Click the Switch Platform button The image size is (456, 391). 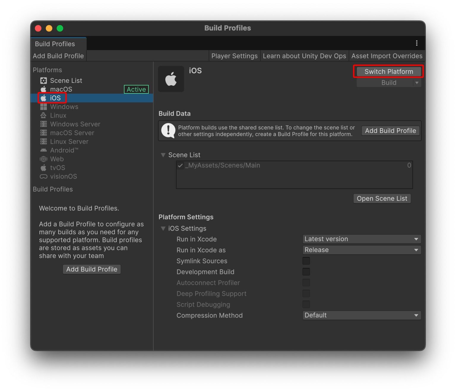tap(388, 71)
